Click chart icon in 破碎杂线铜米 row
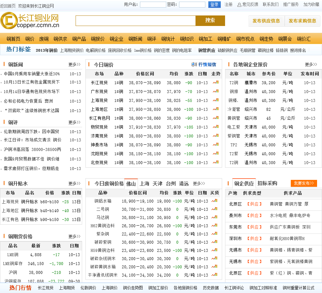 [214, 258]
